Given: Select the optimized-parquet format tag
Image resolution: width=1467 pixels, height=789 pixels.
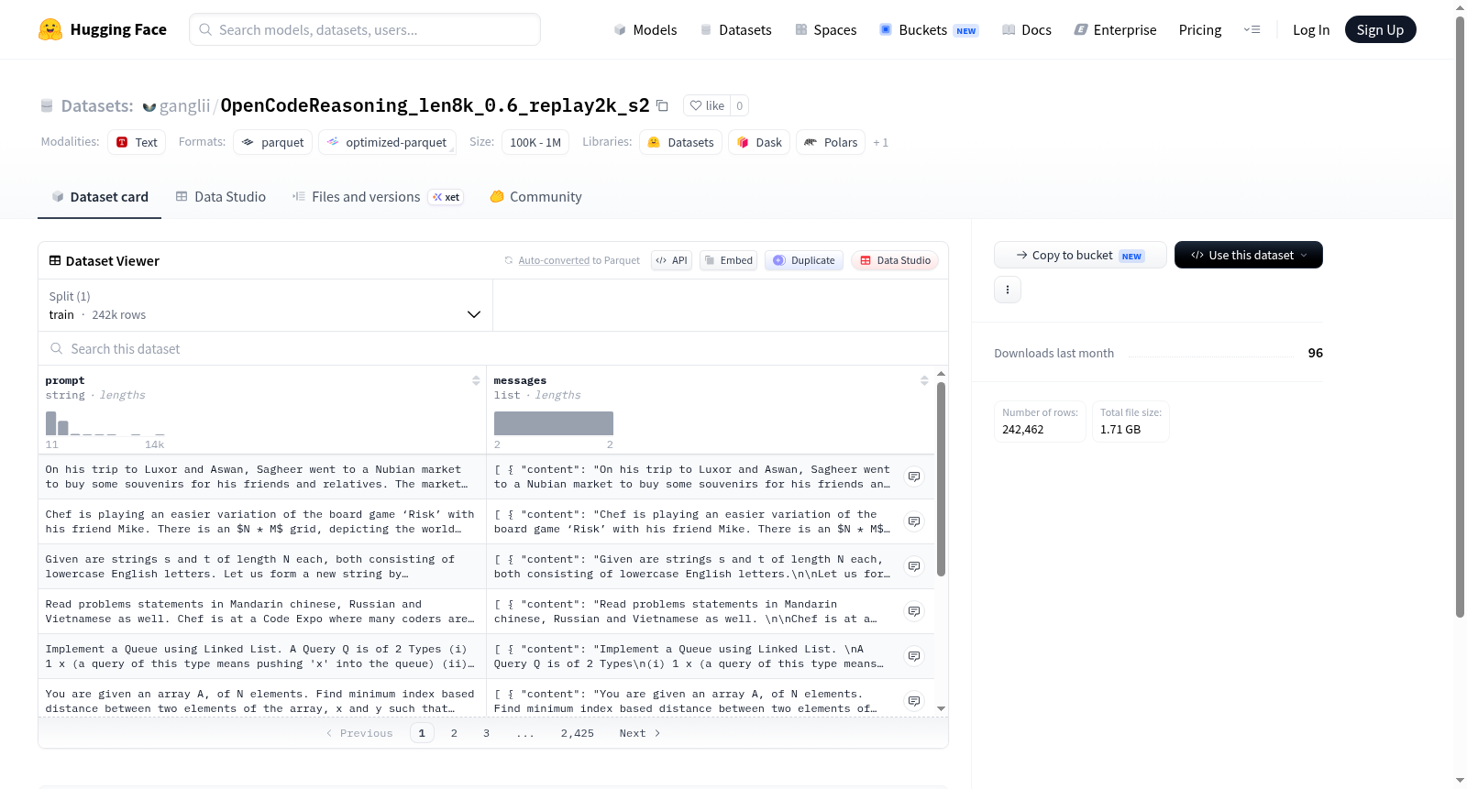Looking at the screenshot, I should (x=387, y=142).
